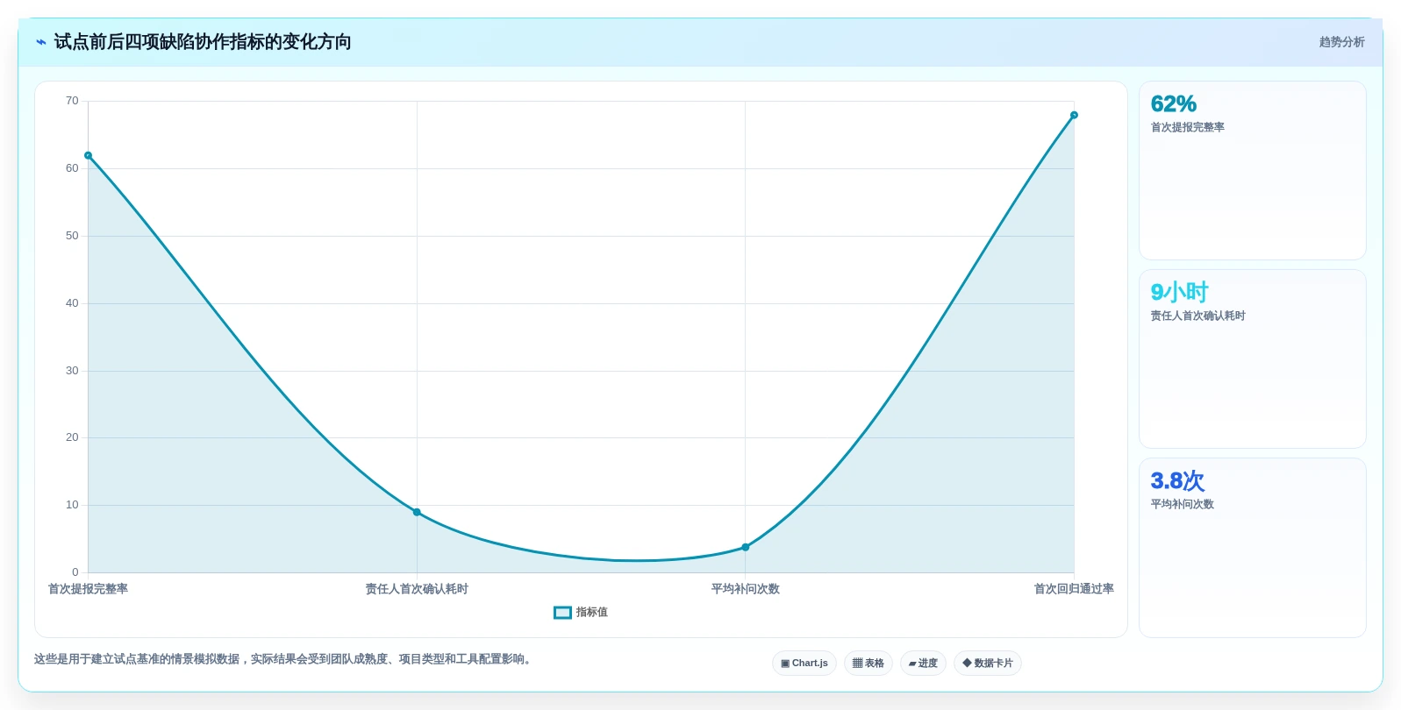The width and height of the screenshot is (1401, 710).
Task: Select the Chart.js chip
Action: [x=804, y=664]
